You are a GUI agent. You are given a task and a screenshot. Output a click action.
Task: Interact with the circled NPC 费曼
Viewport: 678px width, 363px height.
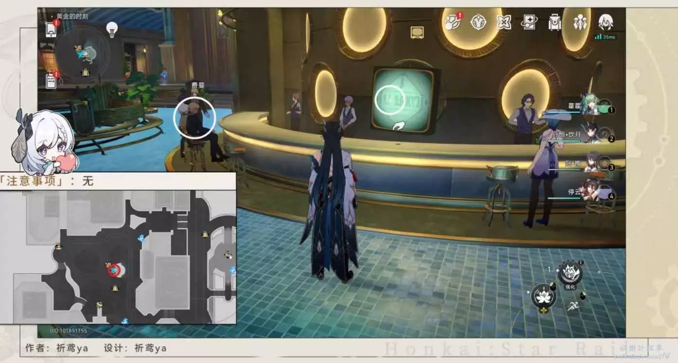tap(194, 118)
